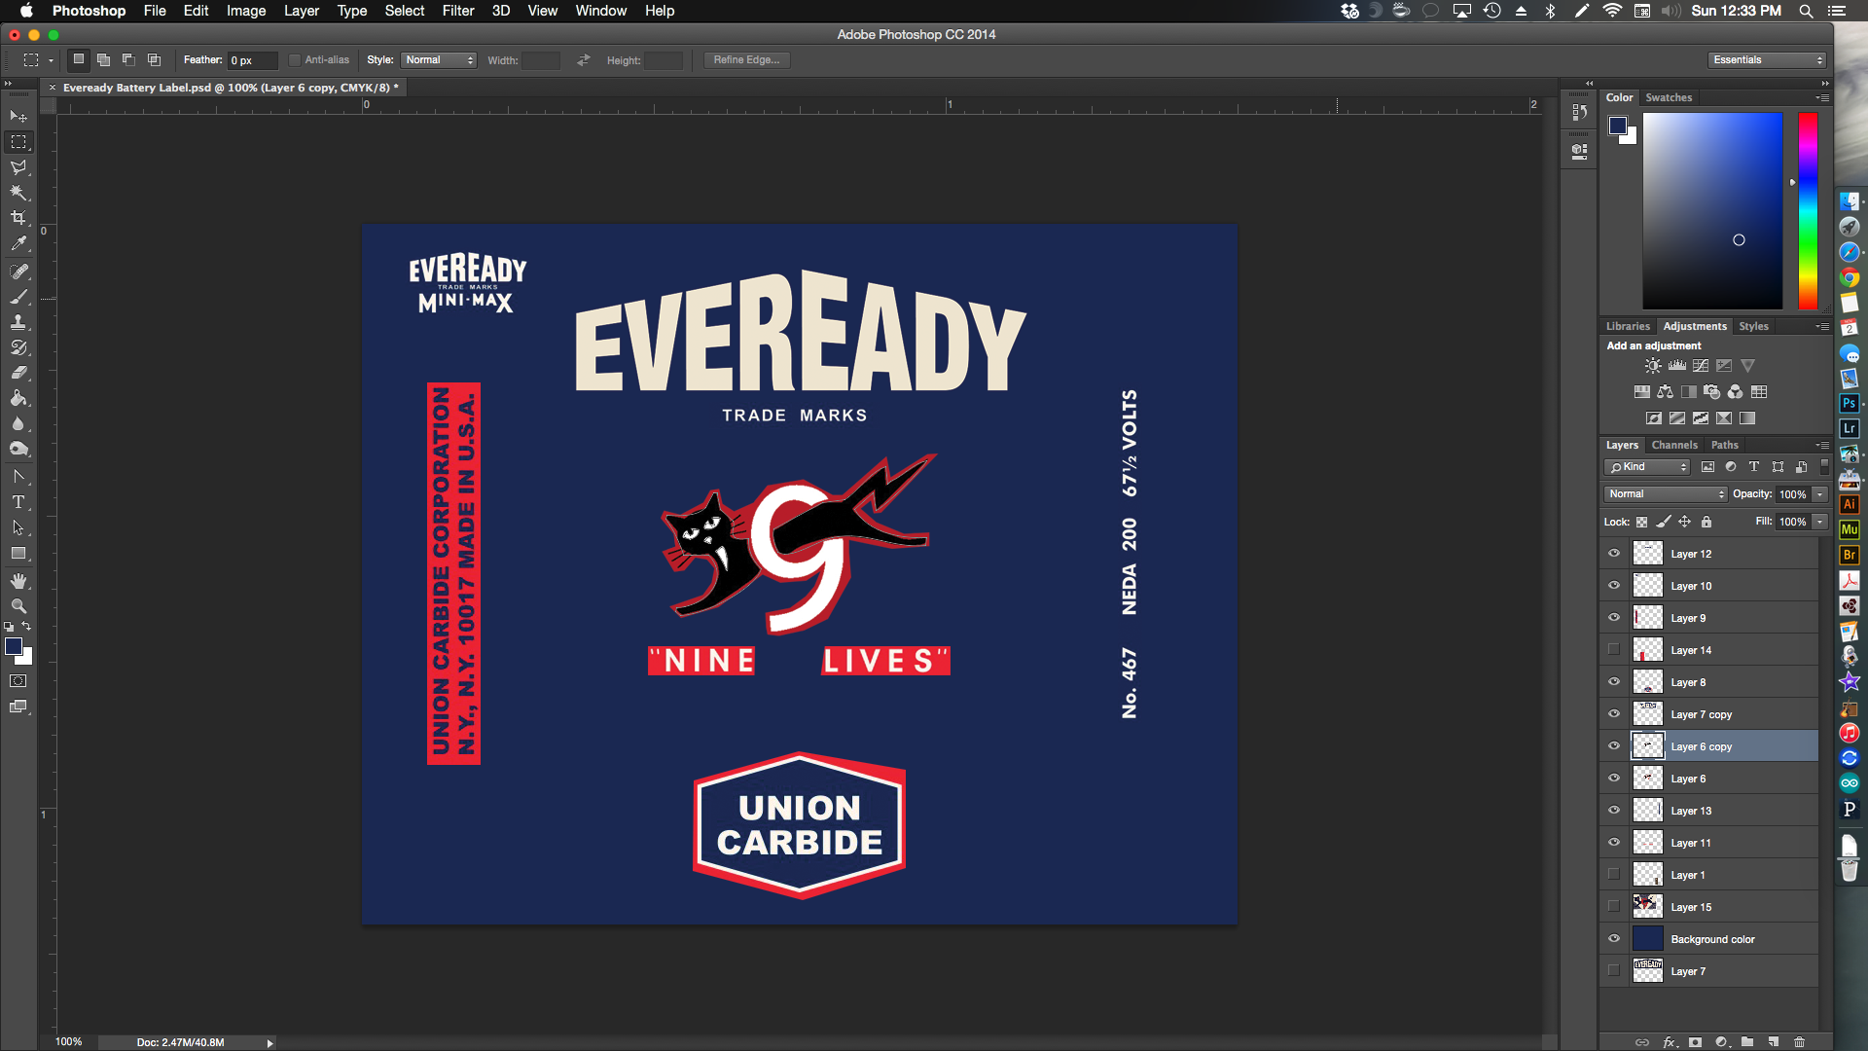Screen dimensions: 1868x1051
Task: Select the Pen tool
Action: tap(18, 477)
